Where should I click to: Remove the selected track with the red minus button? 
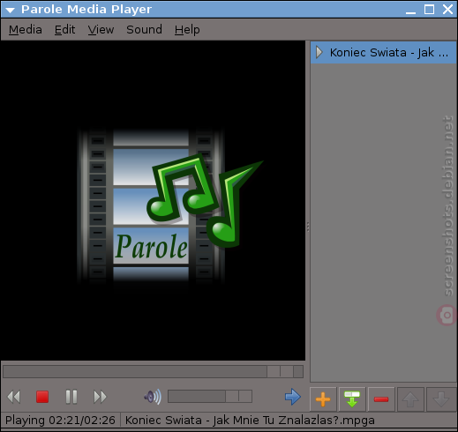pos(381,399)
